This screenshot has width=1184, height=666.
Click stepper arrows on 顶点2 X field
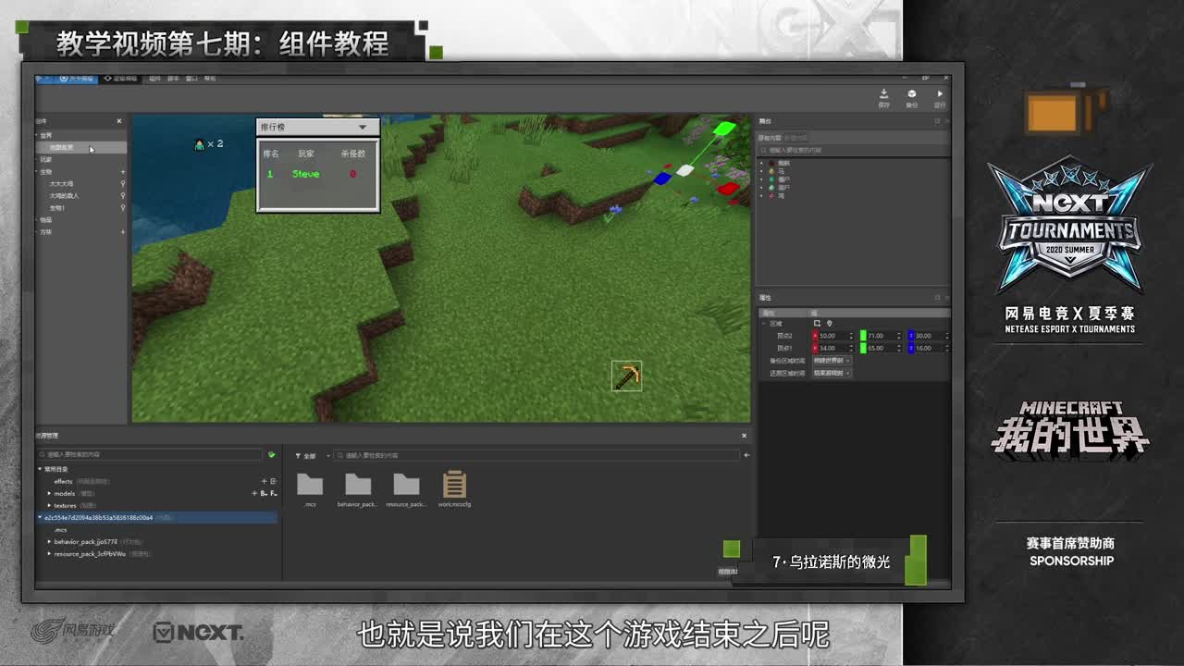[853, 336]
